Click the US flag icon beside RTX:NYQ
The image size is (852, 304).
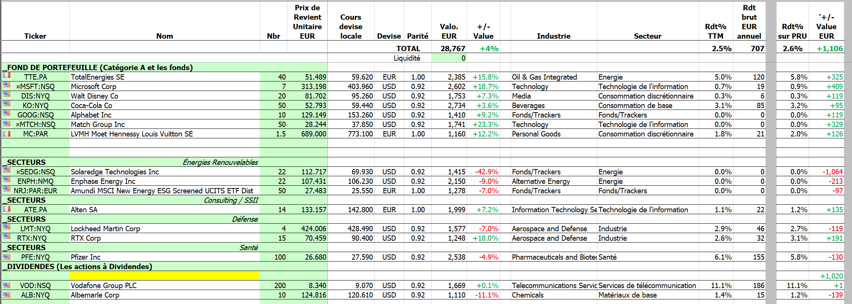(x=6, y=236)
